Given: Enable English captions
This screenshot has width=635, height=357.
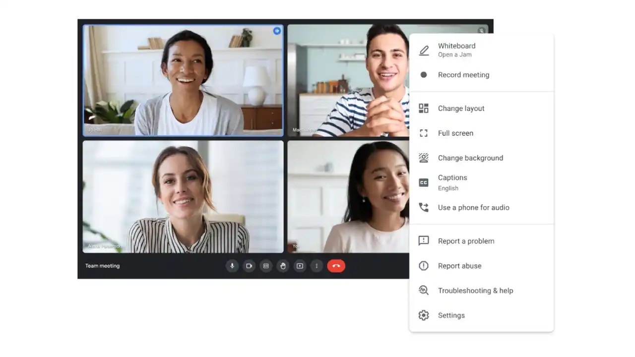Looking at the screenshot, I should (452, 182).
